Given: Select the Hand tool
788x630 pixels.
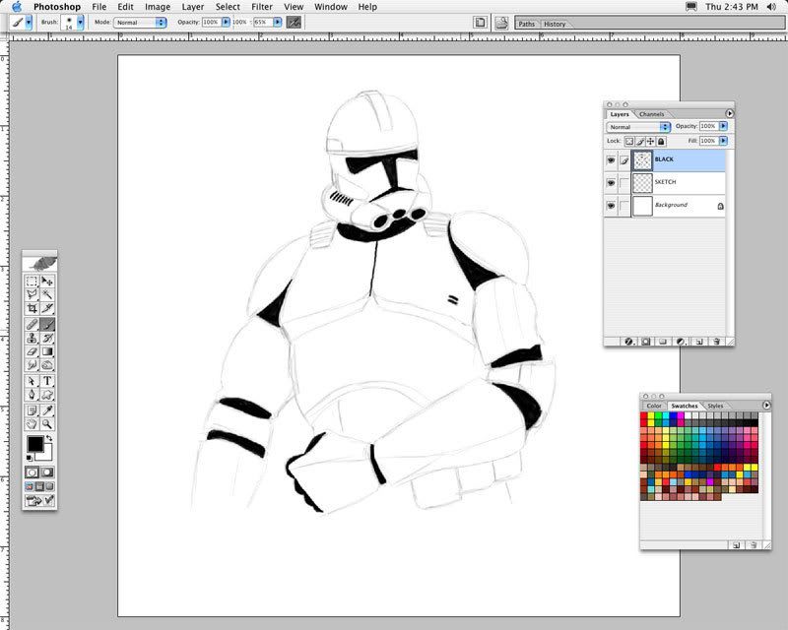Looking at the screenshot, I should [32, 424].
